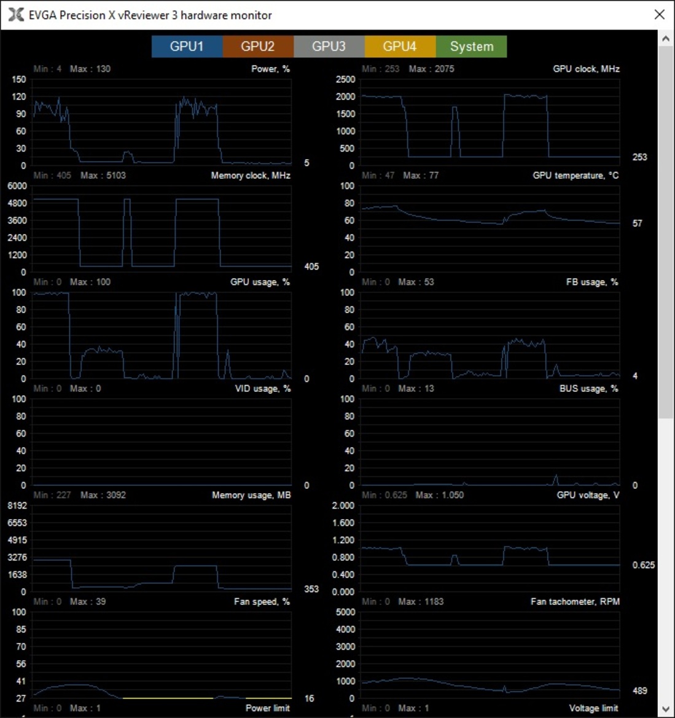Click 'Max : 130' above Power graph
Screen dimensions: 675x718
(90, 69)
